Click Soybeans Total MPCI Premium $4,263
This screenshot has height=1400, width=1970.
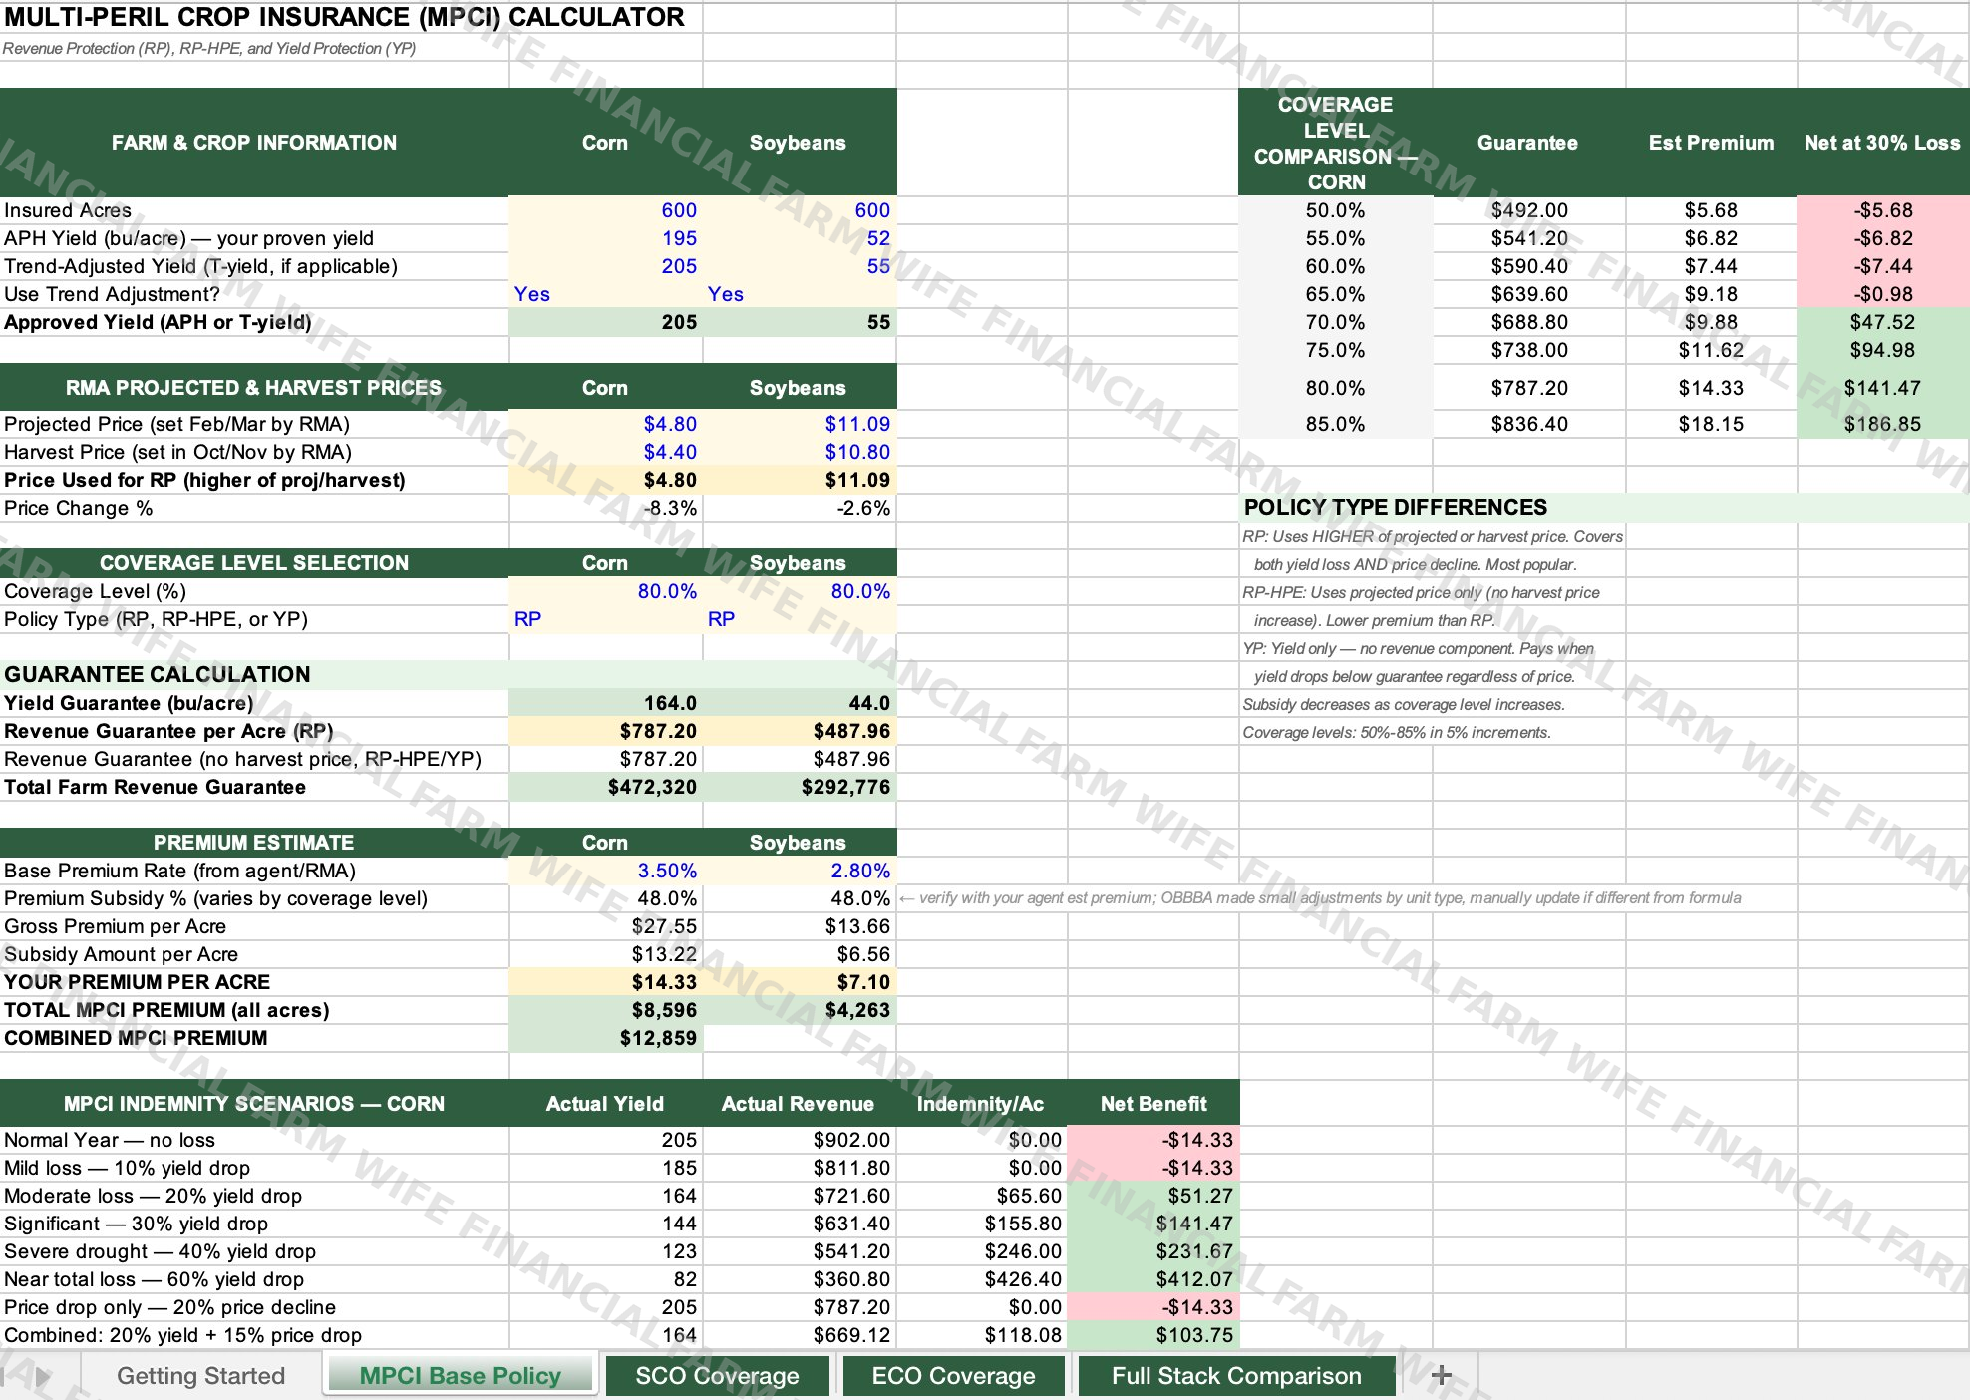click(800, 1010)
